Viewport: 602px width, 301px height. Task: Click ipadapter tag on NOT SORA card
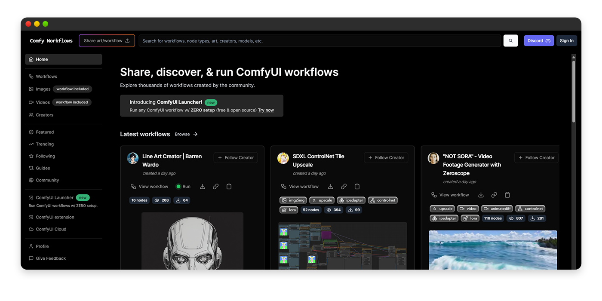pos(444,218)
